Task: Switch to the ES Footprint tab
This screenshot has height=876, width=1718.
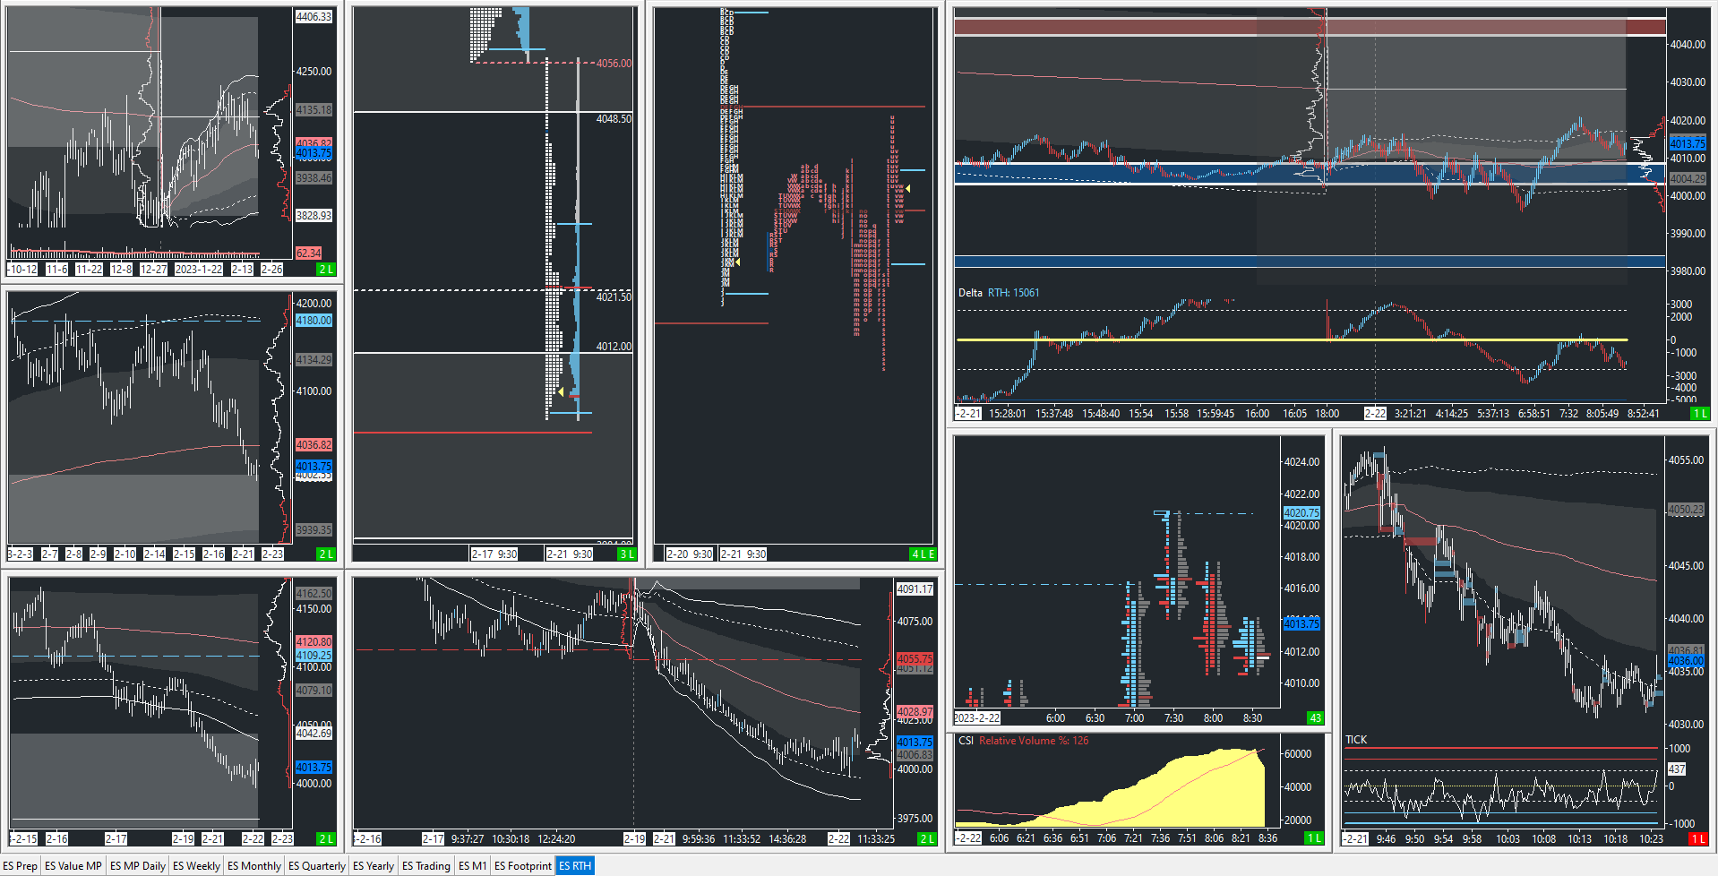Action: coord(523,865)
